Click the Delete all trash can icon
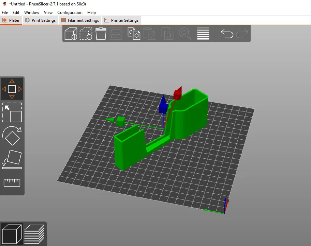311x246 pixels. [x=101, y=34]
